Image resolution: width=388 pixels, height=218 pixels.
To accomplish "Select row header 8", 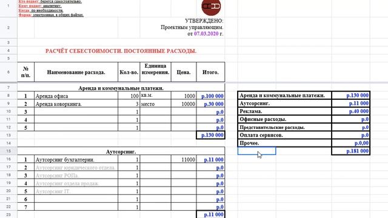I will tap(8, 96).
